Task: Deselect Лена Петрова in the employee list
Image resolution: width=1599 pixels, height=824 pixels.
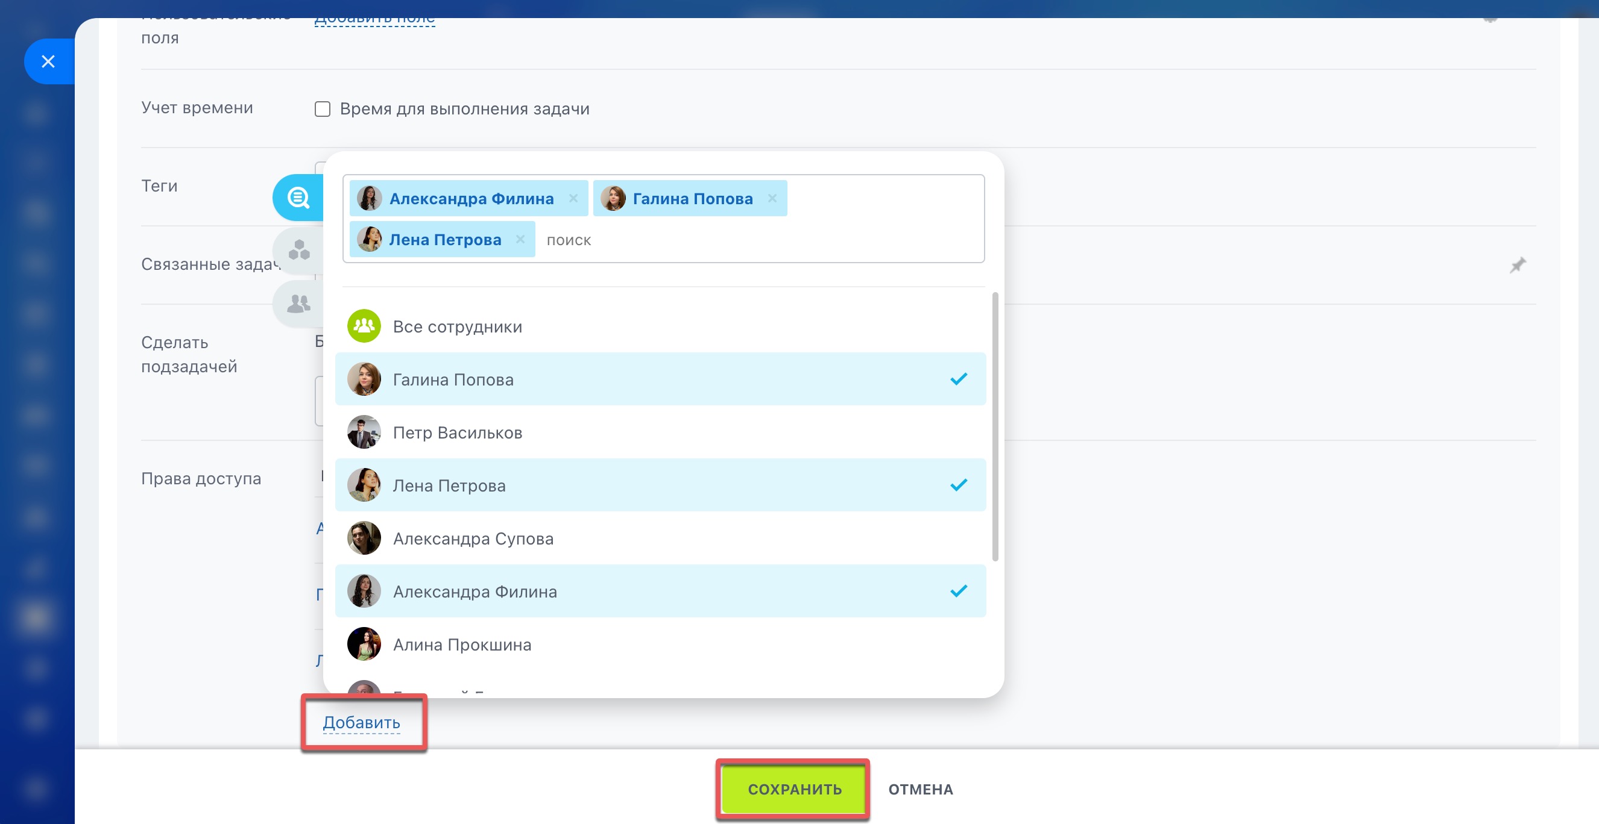Action: [x=660, y=485]
